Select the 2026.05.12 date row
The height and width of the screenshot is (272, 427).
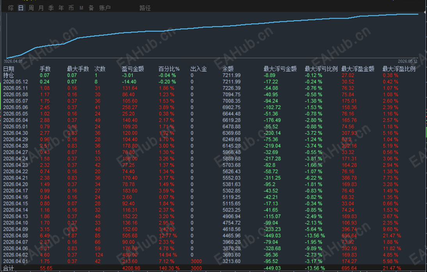coord(213,82)
